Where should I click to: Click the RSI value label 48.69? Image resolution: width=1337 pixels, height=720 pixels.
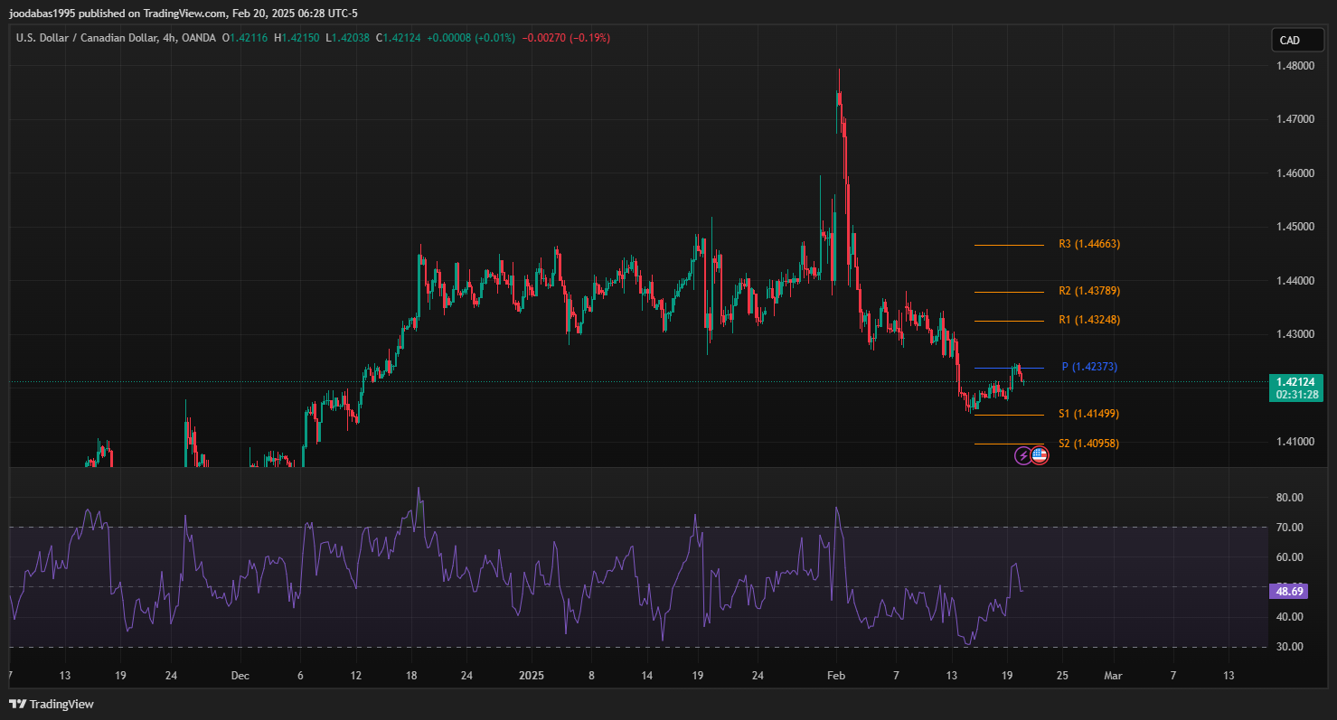click(1288, 592)
